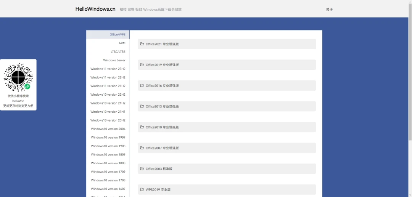
Task: Select Windows10 version 1803
Action: 108,163
